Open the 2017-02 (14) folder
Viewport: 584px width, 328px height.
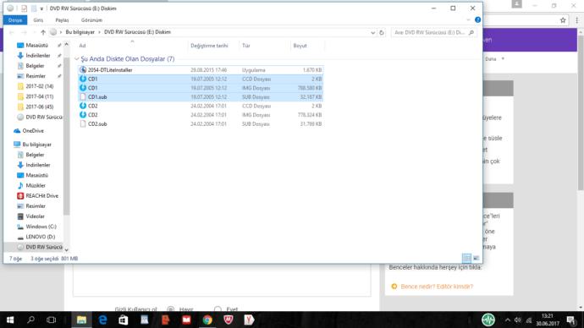coord(39,86)
